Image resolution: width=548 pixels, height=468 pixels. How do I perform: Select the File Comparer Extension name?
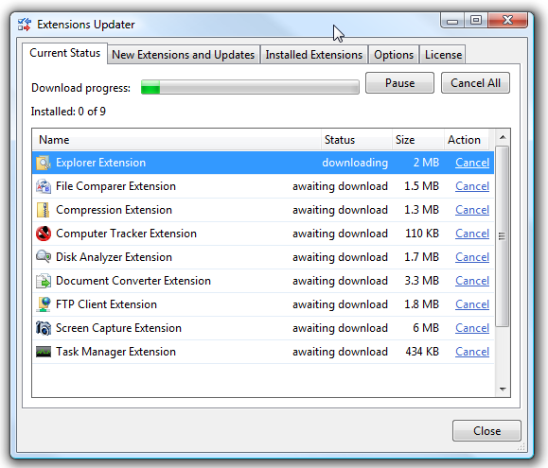[115, 186]
